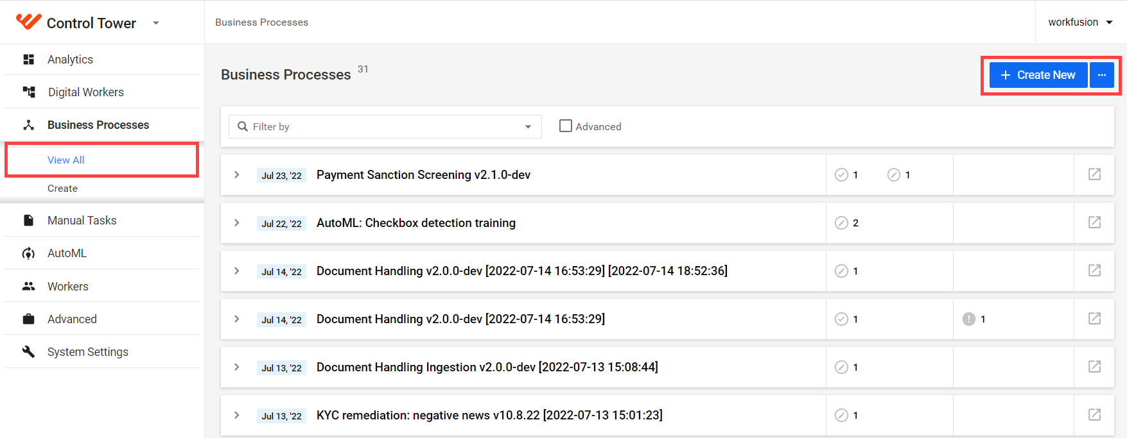Select Create under Business Processes
1127x438 pixels.
point(62,189)
